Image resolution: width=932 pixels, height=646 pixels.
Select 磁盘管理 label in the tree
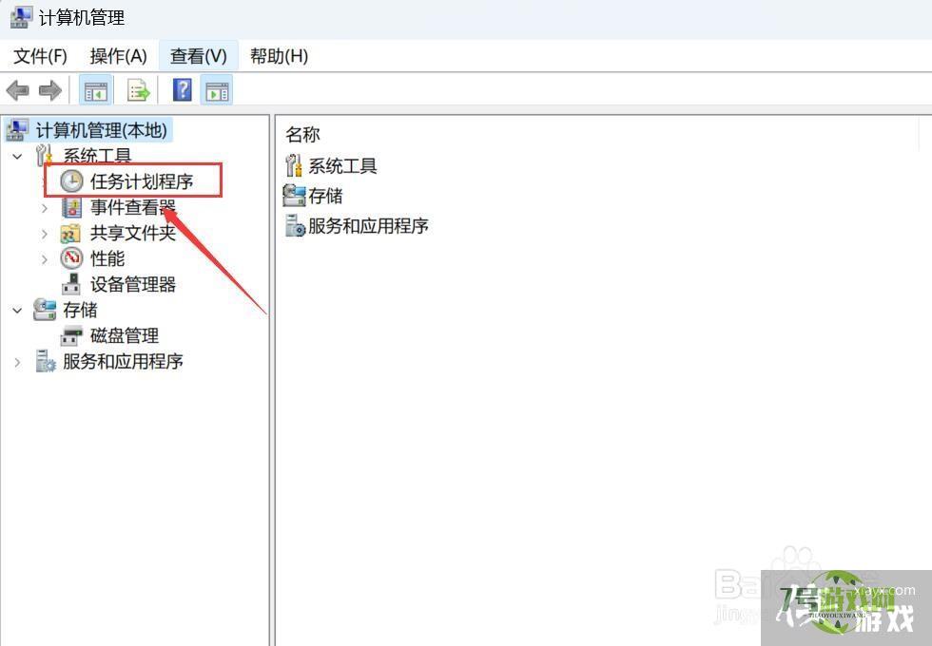[125, 335]
